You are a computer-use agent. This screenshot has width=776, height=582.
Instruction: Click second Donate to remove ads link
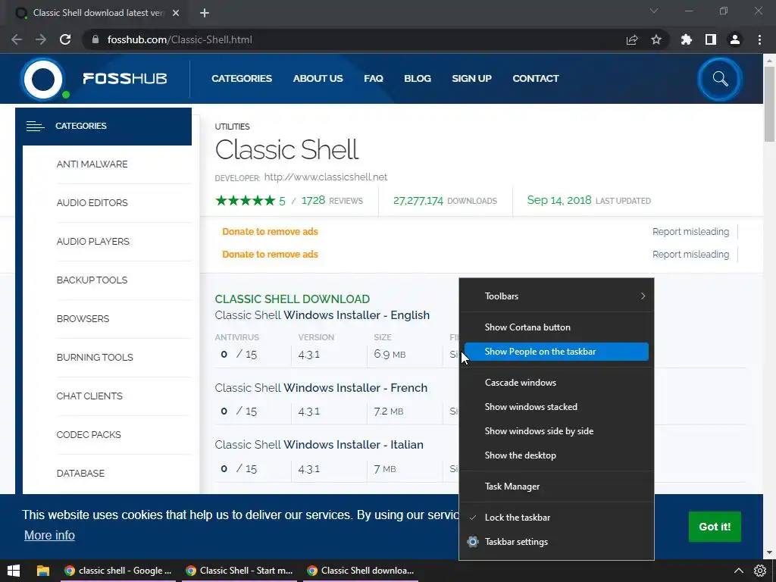coord(270,255)
